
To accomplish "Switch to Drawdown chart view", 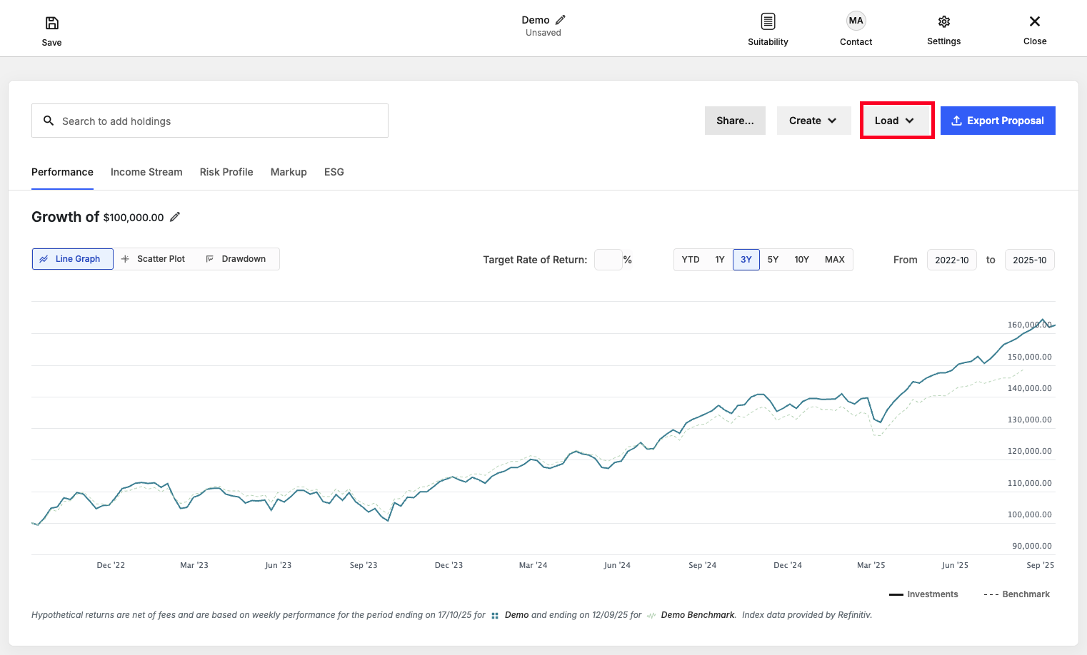I will tap(236, 259).
